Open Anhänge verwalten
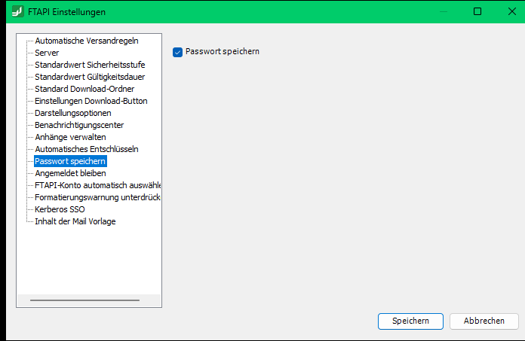The width and height of the screenshot is (525, 341). click(70, 137)
